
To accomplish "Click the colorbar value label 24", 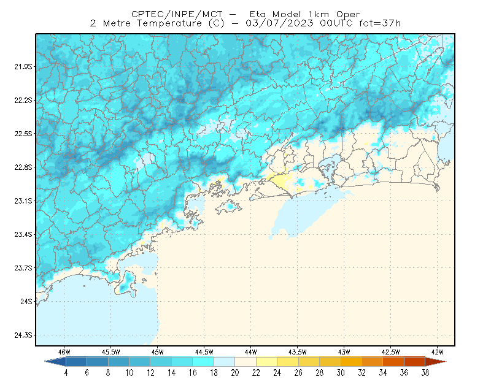I will click(277, 373).
